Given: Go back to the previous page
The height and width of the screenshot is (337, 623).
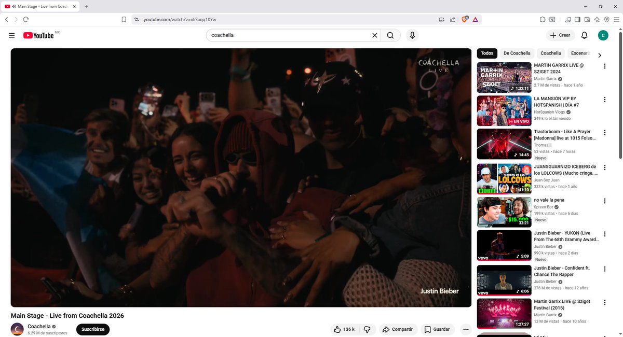Looking at the screenshot, I should (6, 20).
